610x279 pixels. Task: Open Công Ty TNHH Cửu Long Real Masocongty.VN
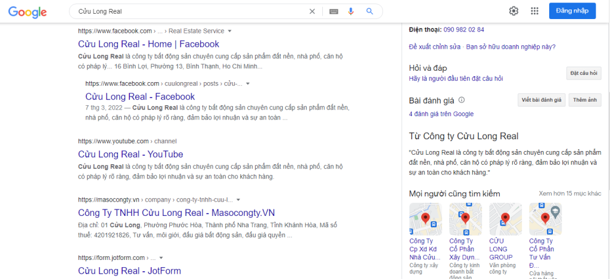(x=176, y=212)
